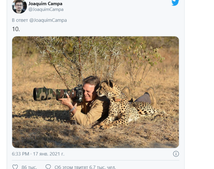Click Joaquim Campa's profile avatar
This screenshot has width=214, height=169.
[x=19, y=7]
